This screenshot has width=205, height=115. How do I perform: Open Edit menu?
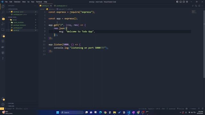click(11, 2)
